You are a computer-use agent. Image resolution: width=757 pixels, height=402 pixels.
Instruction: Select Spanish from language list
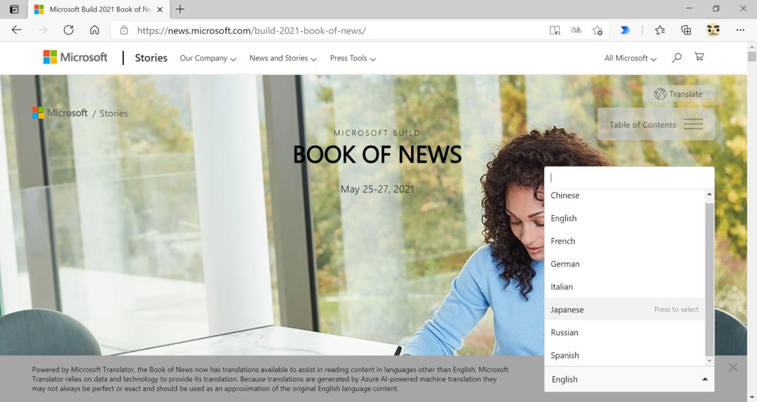625,355
